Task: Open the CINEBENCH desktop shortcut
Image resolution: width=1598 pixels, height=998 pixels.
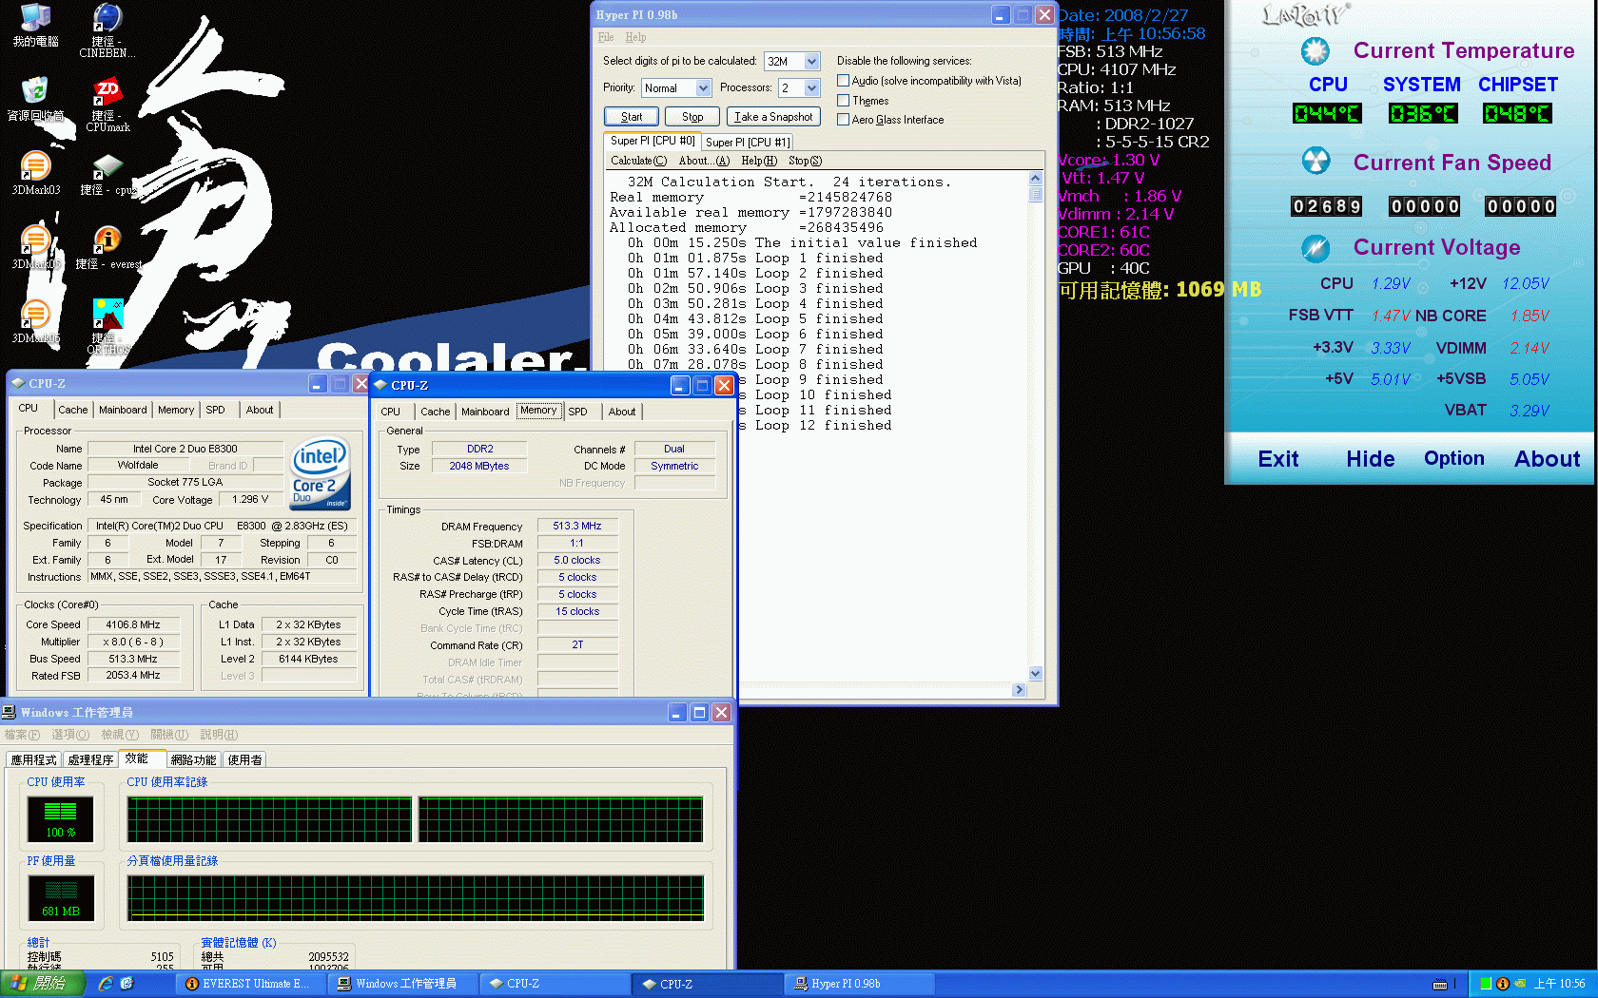Action: pyautogui.click(x=107, y=19)
